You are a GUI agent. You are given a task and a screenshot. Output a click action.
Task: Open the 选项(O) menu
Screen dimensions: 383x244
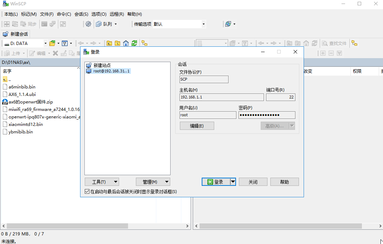coord(99,14)
